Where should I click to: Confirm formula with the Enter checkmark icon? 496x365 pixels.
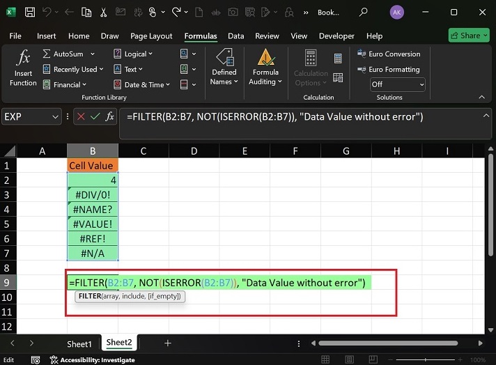95,117
